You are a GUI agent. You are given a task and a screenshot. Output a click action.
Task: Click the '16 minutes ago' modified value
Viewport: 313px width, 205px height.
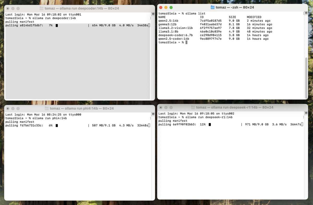259,24
